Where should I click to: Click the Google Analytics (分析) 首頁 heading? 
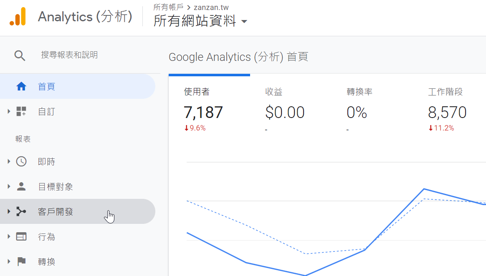pyautogui.click(x=238, y=57)
